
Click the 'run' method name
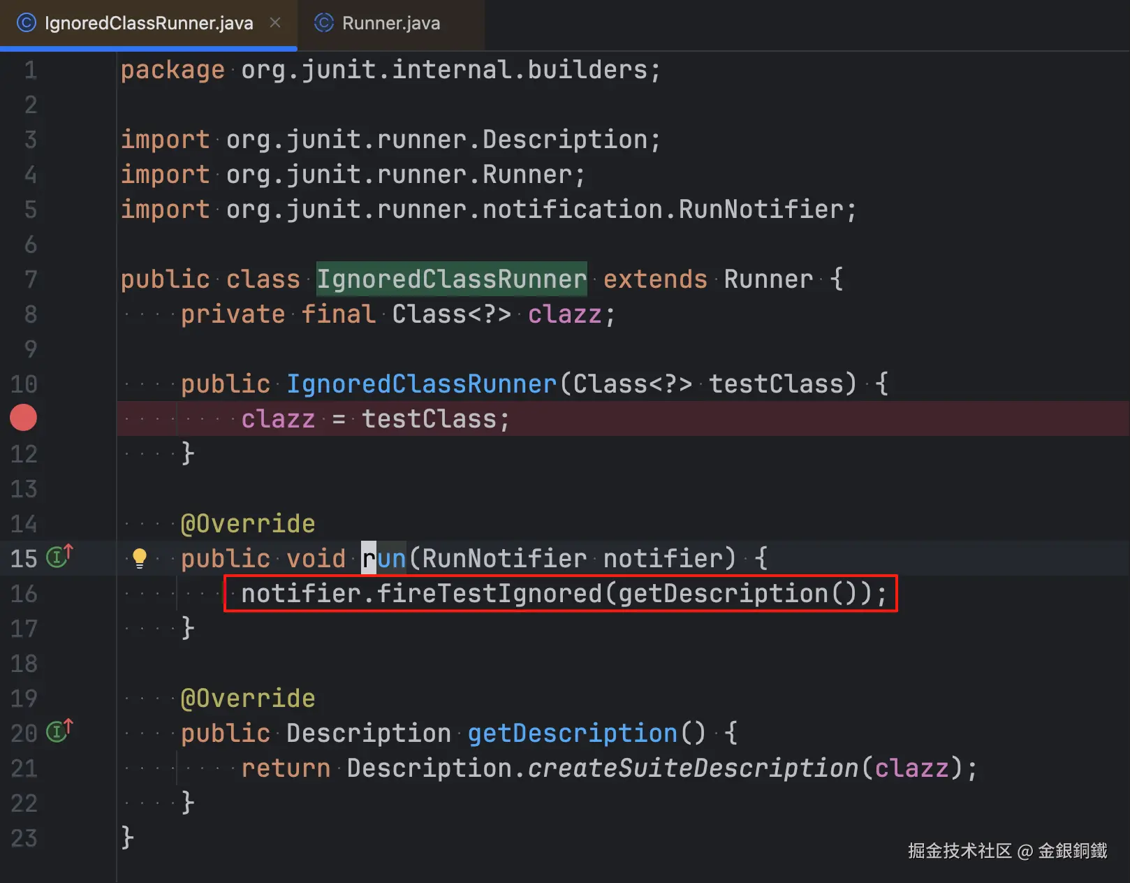383,559
